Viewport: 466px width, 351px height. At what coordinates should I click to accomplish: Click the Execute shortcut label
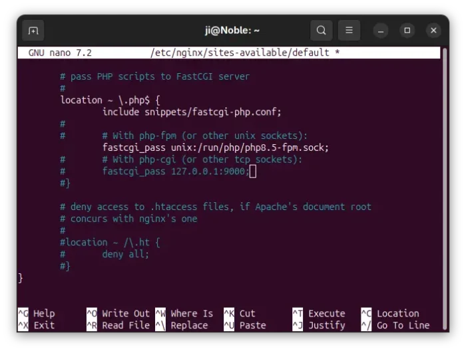tap(326, 314)
